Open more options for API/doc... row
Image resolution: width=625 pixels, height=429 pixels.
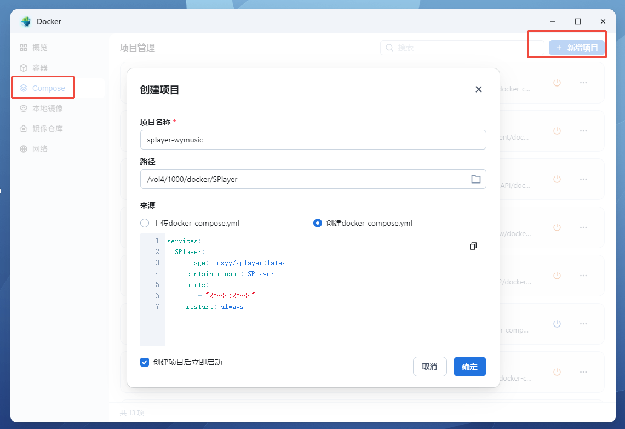583,179
